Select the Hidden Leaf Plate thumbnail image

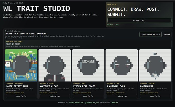[88, 65]
